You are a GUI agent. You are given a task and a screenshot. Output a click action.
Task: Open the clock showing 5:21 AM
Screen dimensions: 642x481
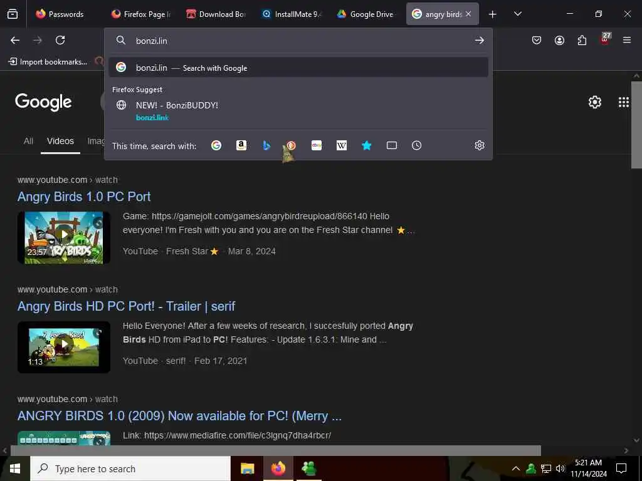click(x=588, y=468)
